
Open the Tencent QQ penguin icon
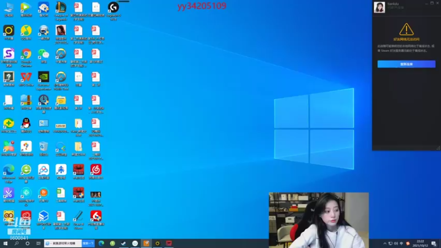tap(26, 123)
